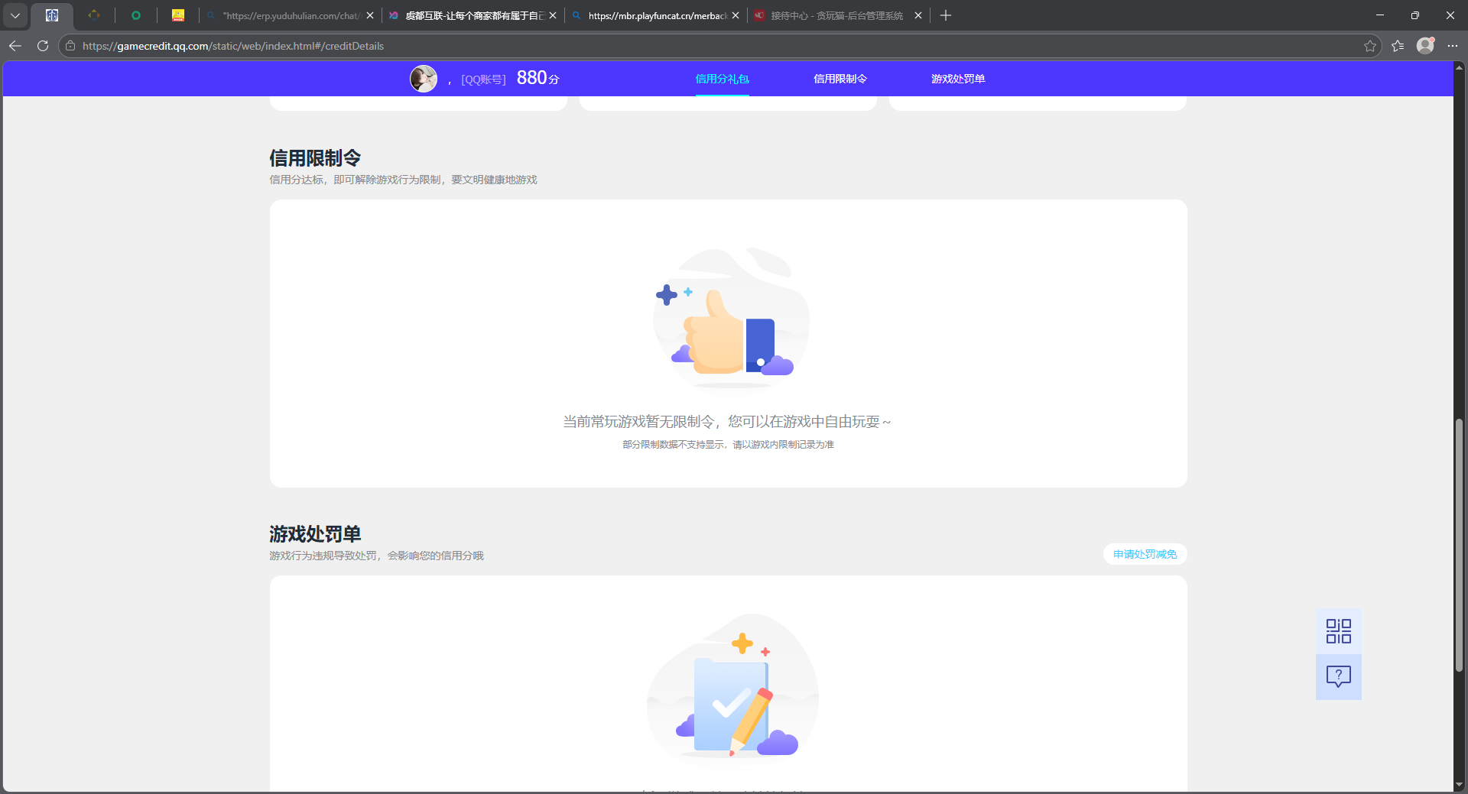Switch to the 信用限制令 tab
This screenshot has width=1468, height=794.
839,79
